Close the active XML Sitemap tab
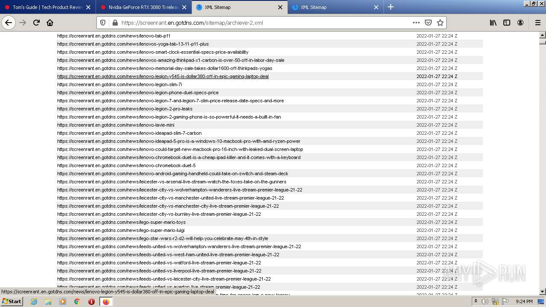 click(280, 7)
